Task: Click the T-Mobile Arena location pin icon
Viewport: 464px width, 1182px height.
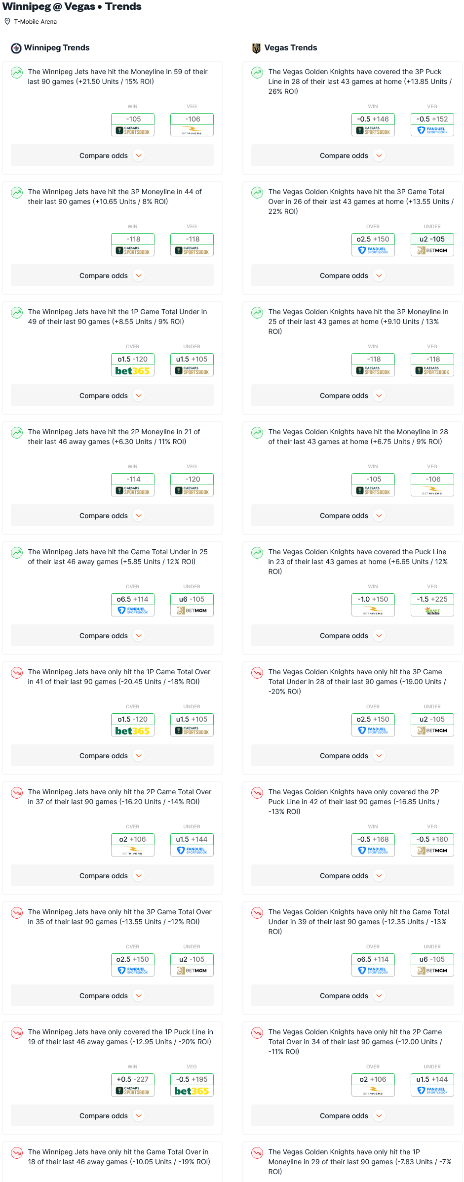Action: (x=7, y=21)
